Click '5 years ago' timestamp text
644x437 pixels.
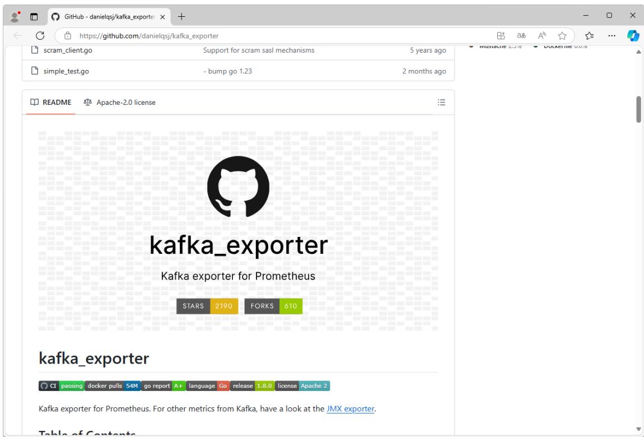428,50
